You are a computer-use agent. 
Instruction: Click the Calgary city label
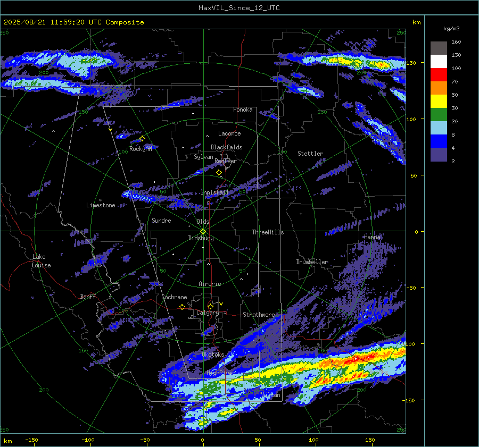208,313
